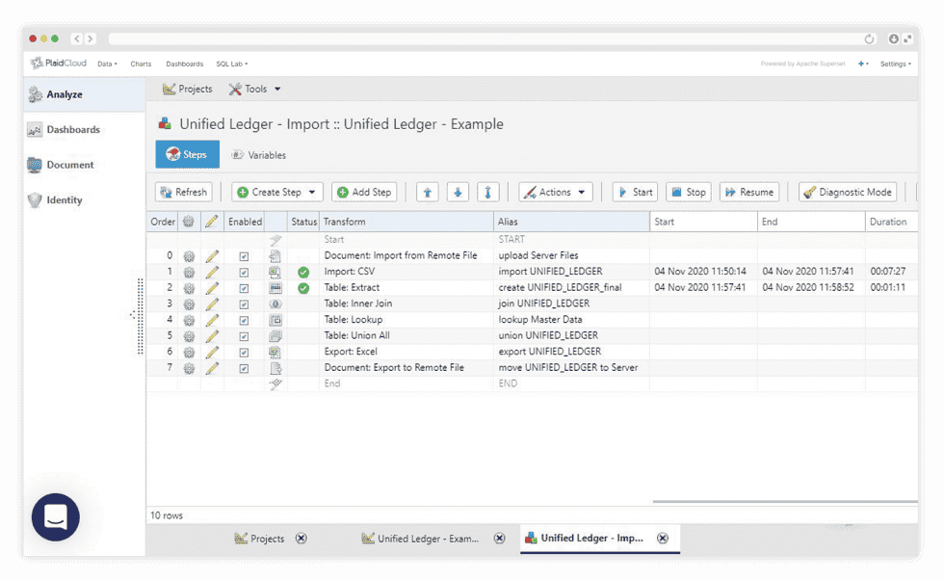The image size is (944, 580).
Task: Open the Create Step dropdown arrow
Action: point(312,192)
